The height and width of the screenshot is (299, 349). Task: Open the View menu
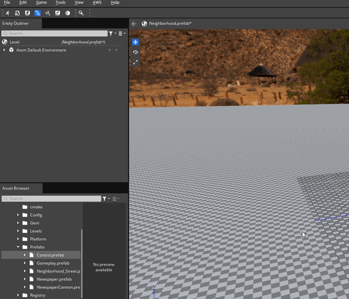coord(79,2)
